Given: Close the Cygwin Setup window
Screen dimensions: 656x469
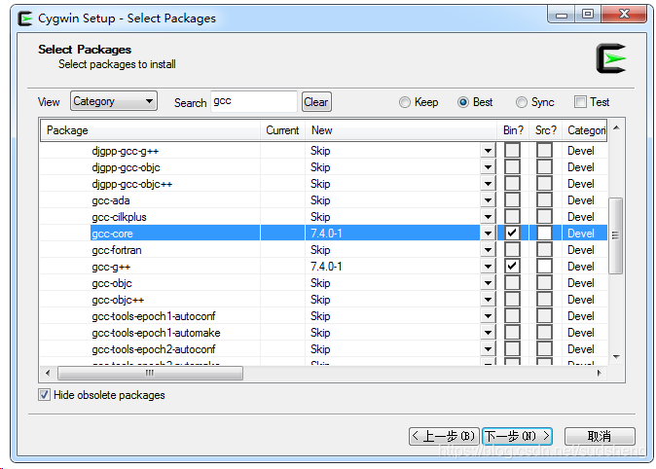Looking at the screenshot, I should pos(624,15).
